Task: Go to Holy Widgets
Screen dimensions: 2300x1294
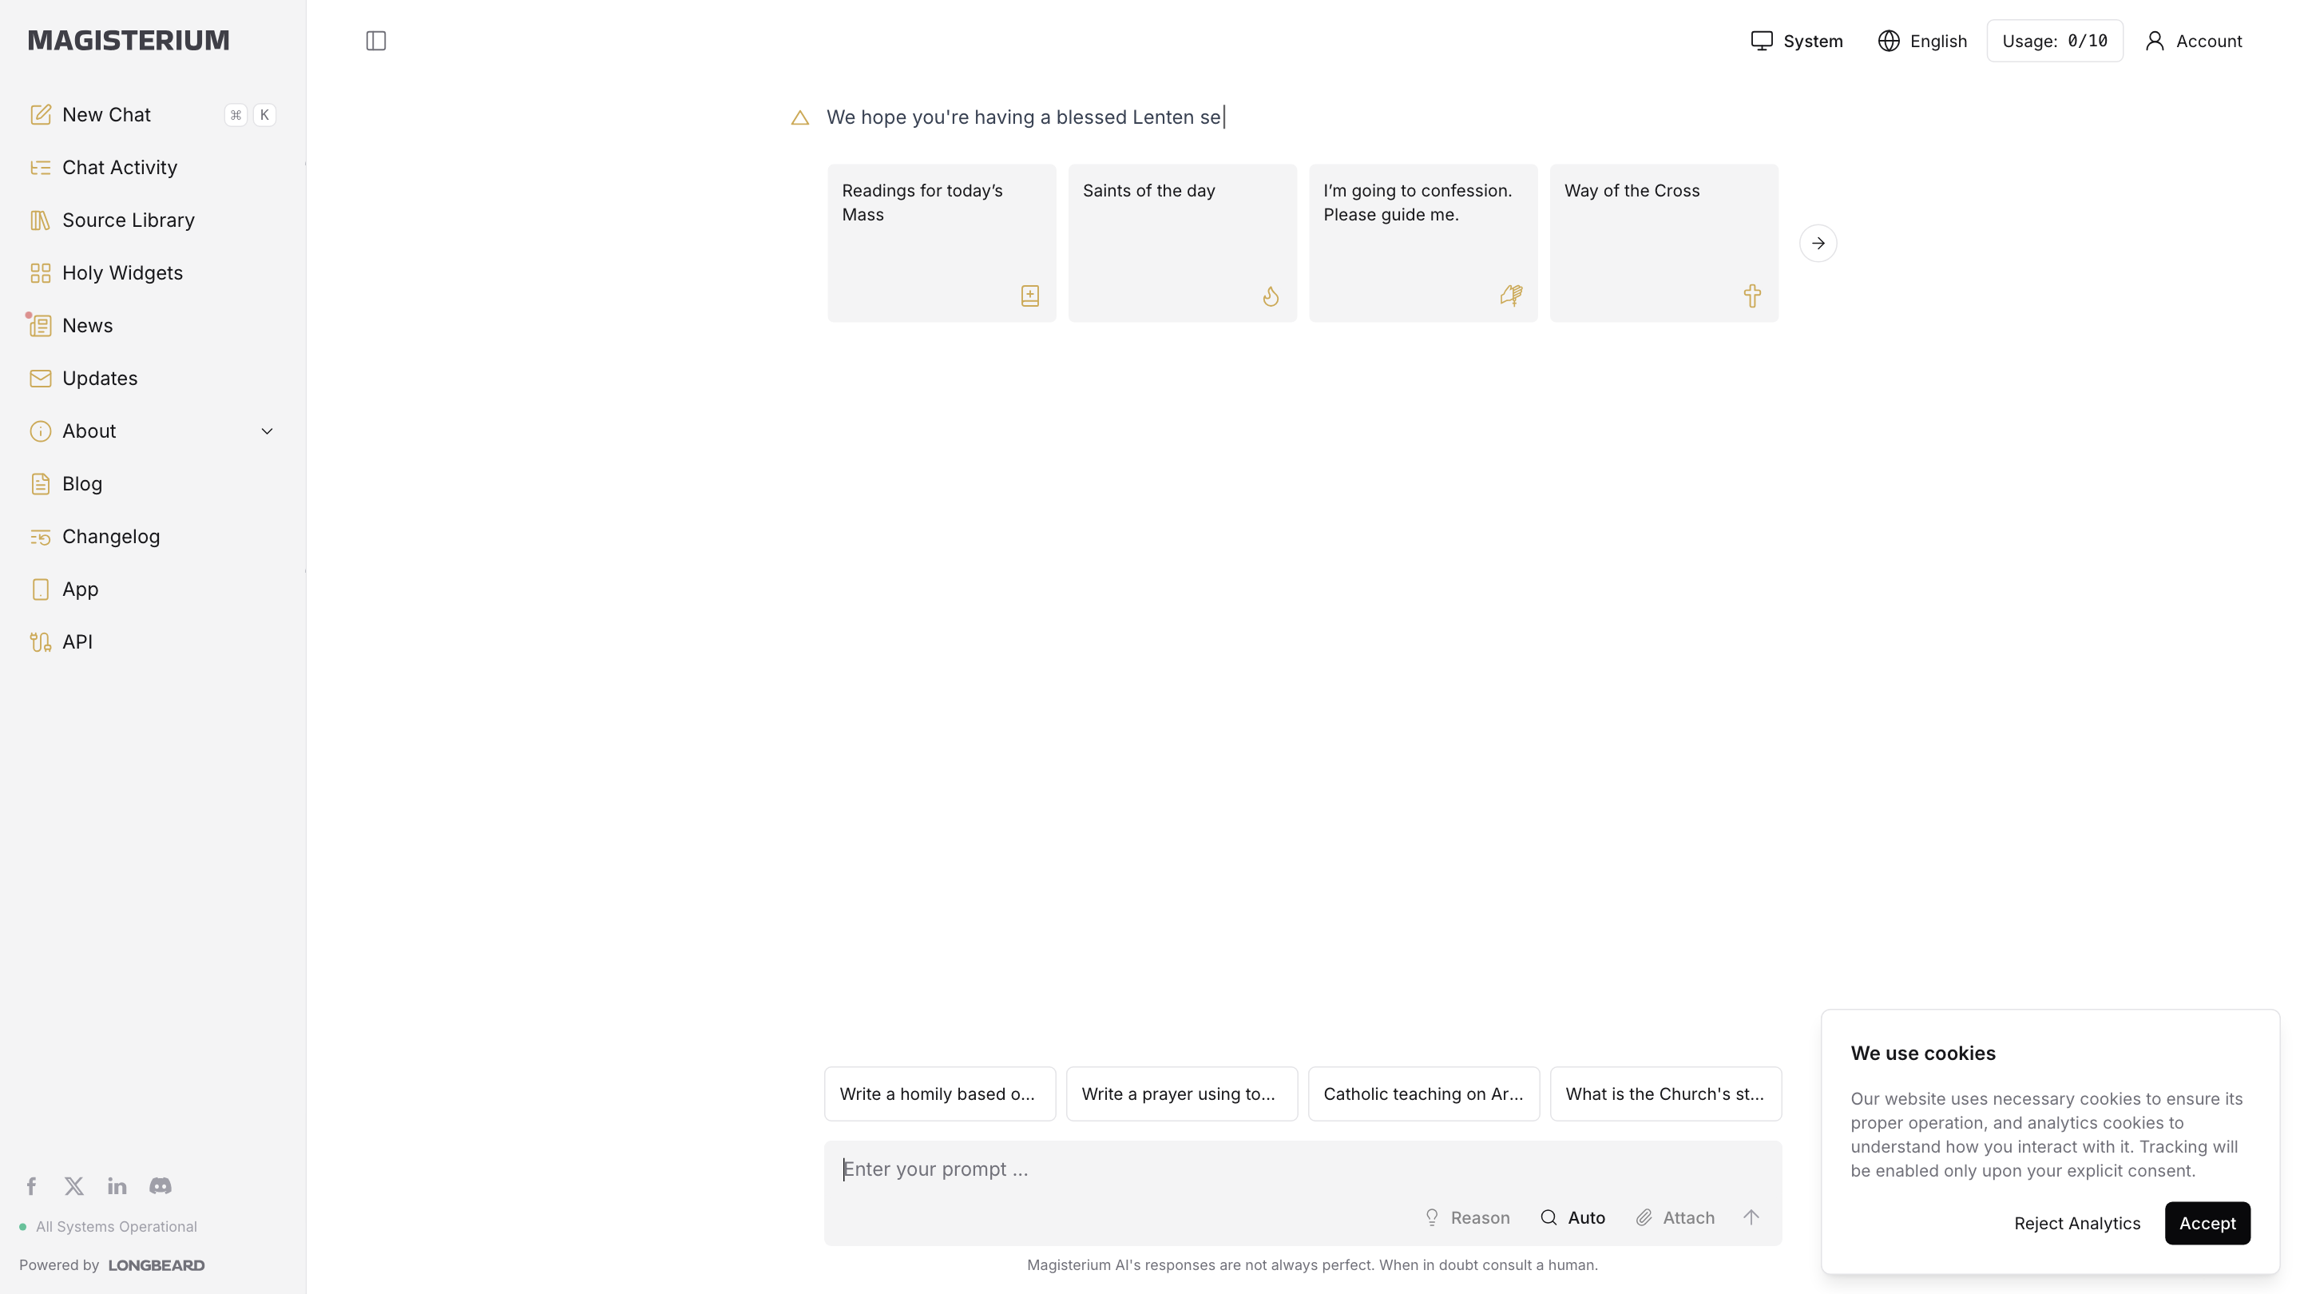Action: click(x=122, y=272)
